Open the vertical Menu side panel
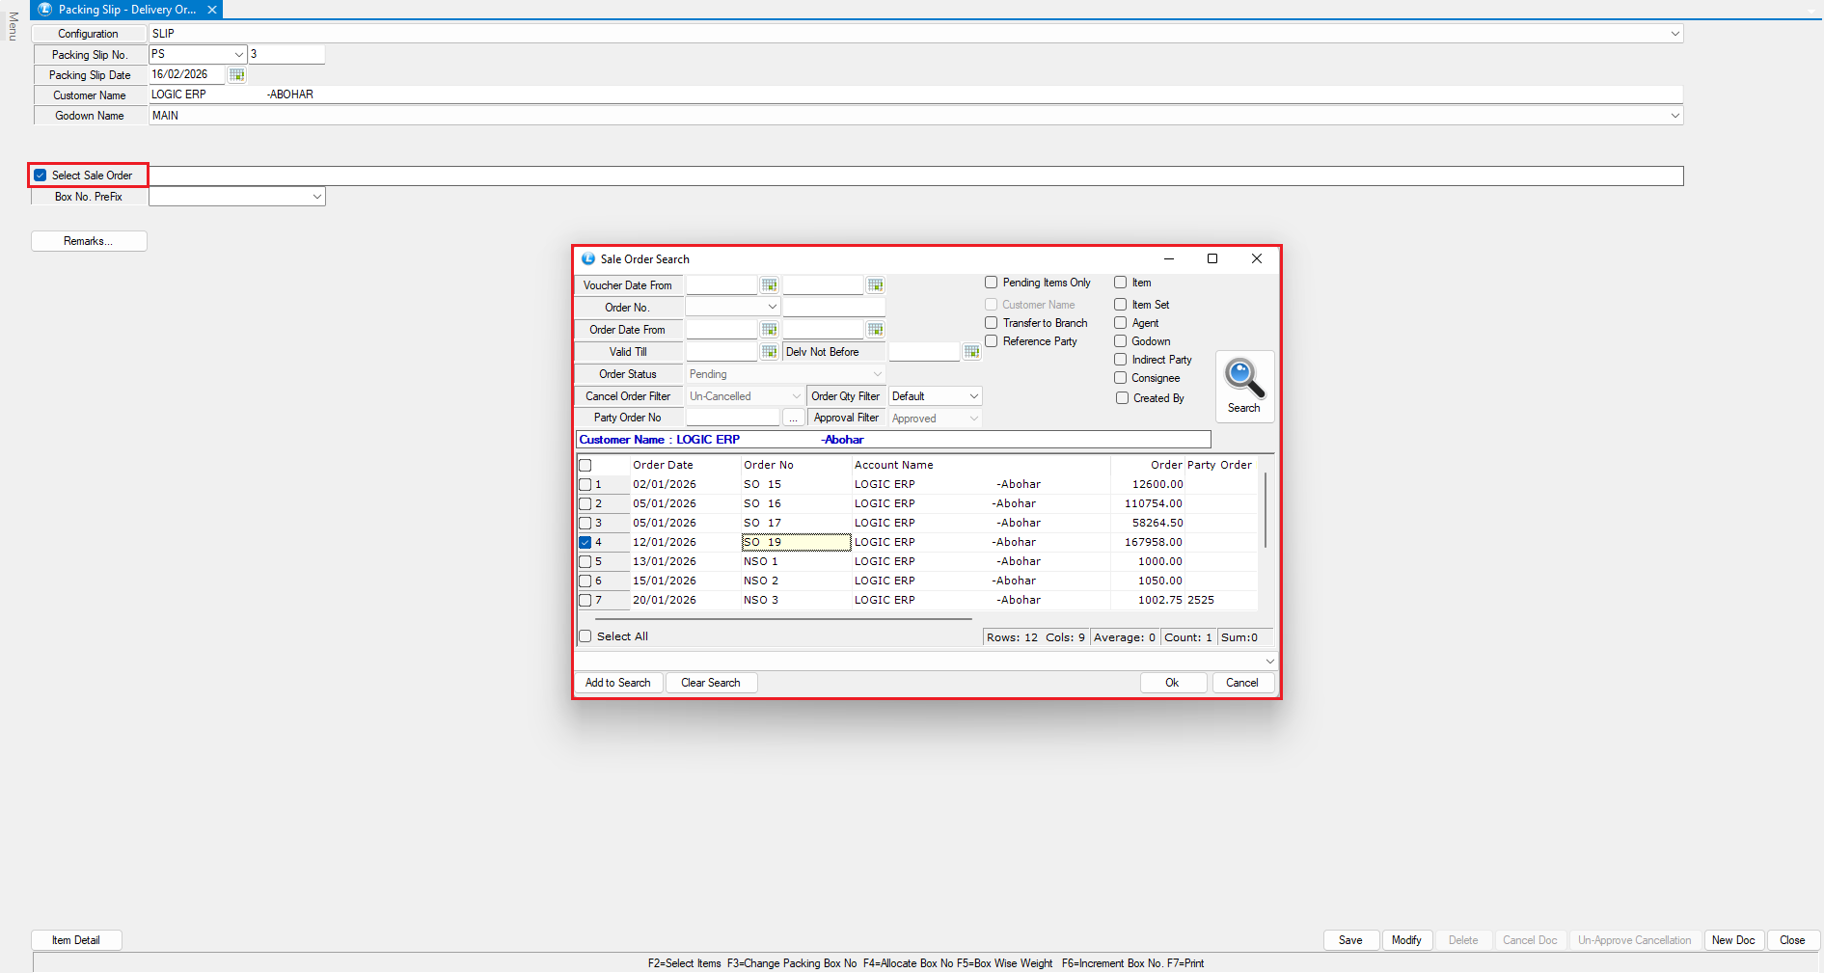The height and width of the screenshot is (973, 1824). [13, 26]
